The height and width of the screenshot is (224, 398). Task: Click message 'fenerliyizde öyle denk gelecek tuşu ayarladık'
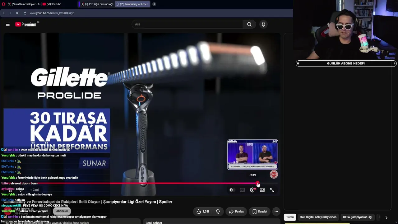click(x=48, y=178)
